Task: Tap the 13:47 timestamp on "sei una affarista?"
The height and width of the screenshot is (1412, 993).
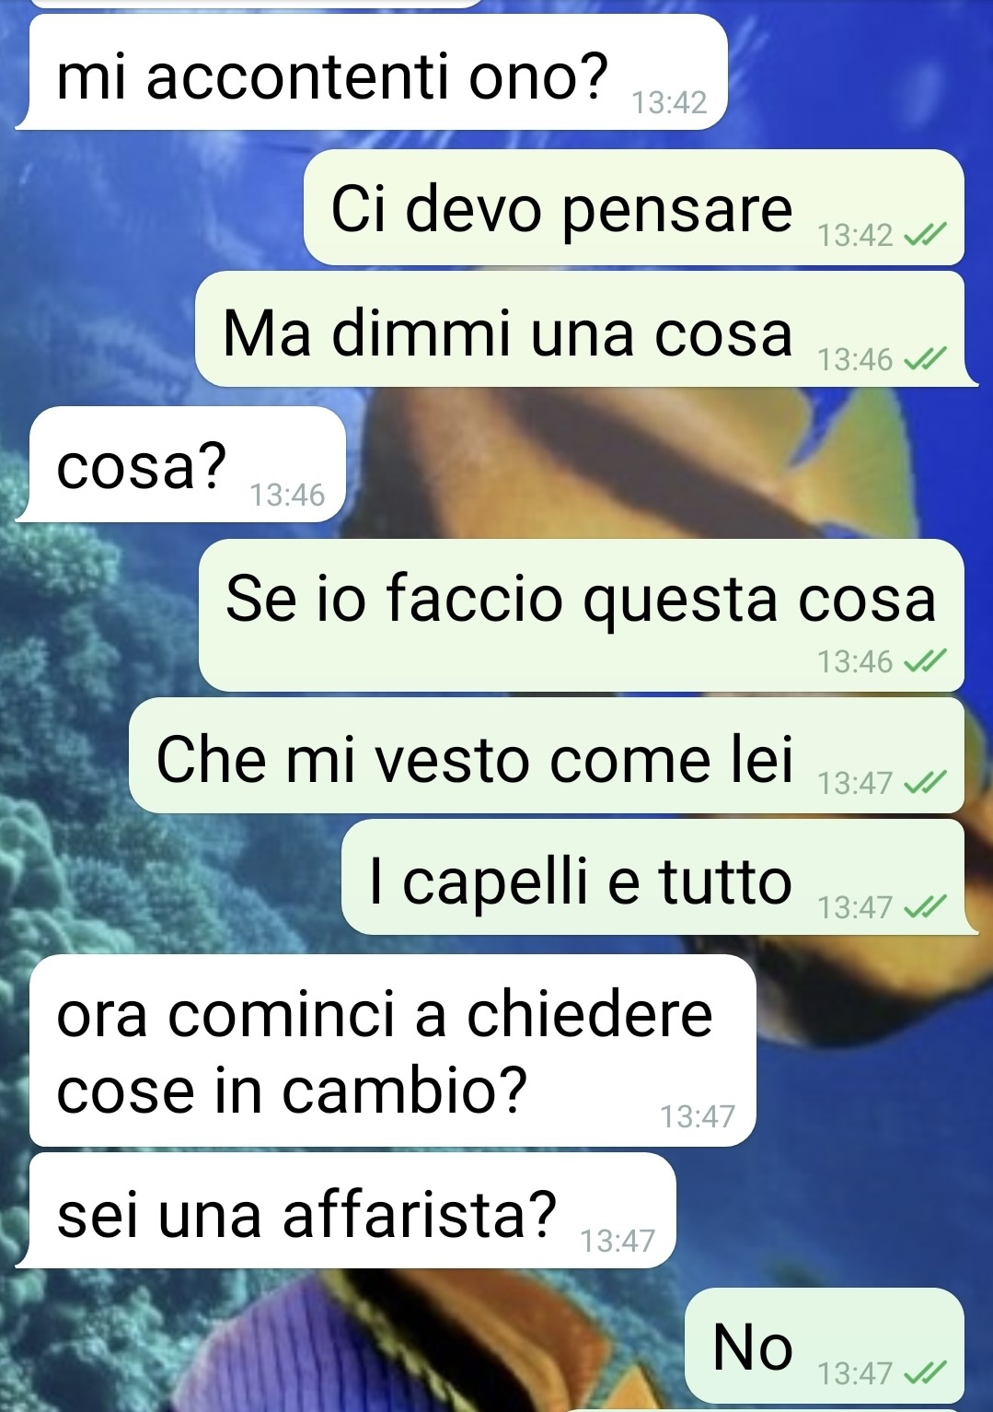Action: click(618, 1242)
